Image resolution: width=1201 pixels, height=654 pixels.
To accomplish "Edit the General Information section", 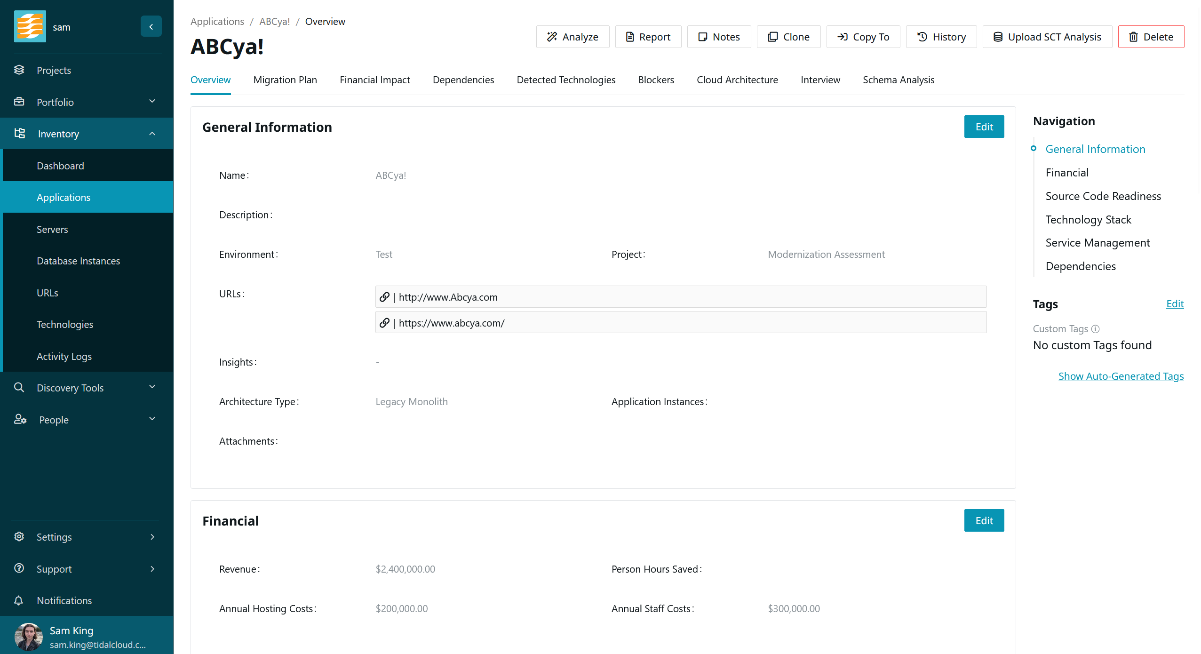I will pyautogui.click(x=984, y=127).
